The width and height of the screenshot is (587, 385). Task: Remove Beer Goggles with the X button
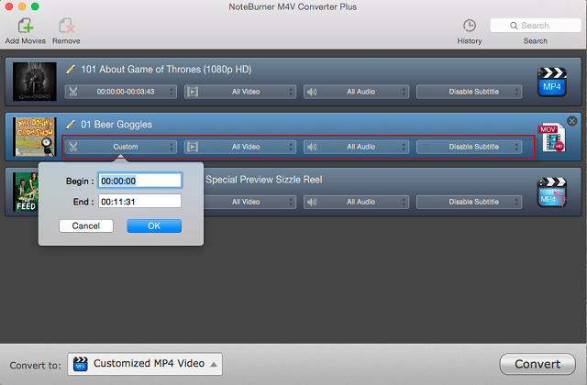tap(571, 121)
